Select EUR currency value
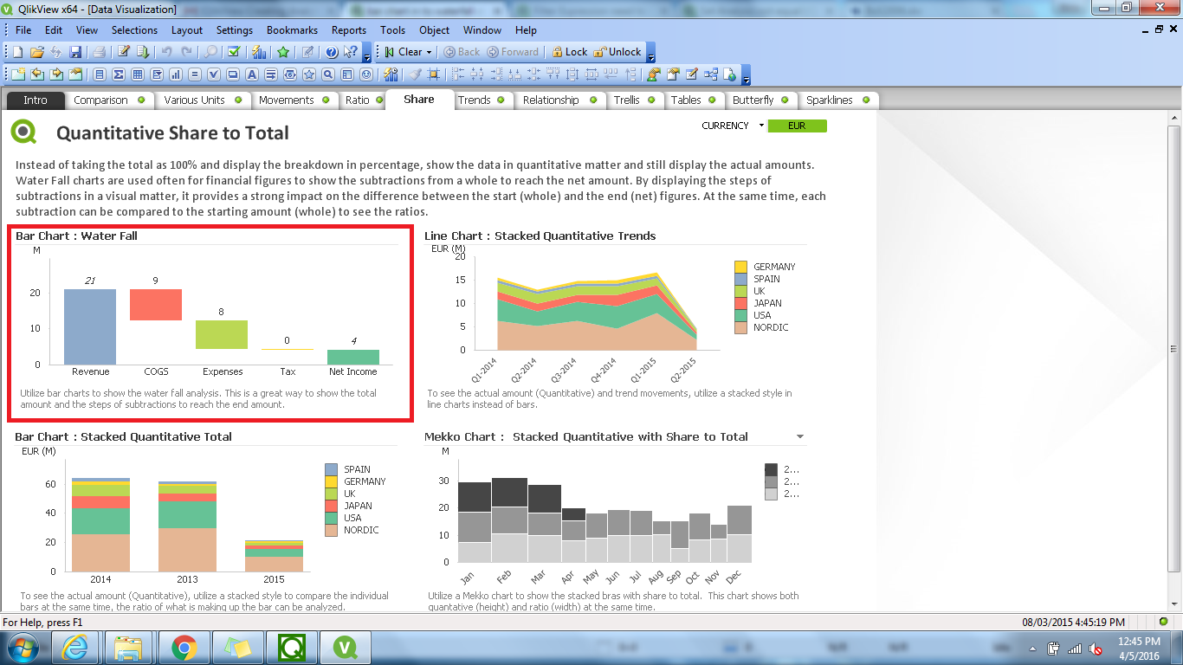 click(798, 126)
